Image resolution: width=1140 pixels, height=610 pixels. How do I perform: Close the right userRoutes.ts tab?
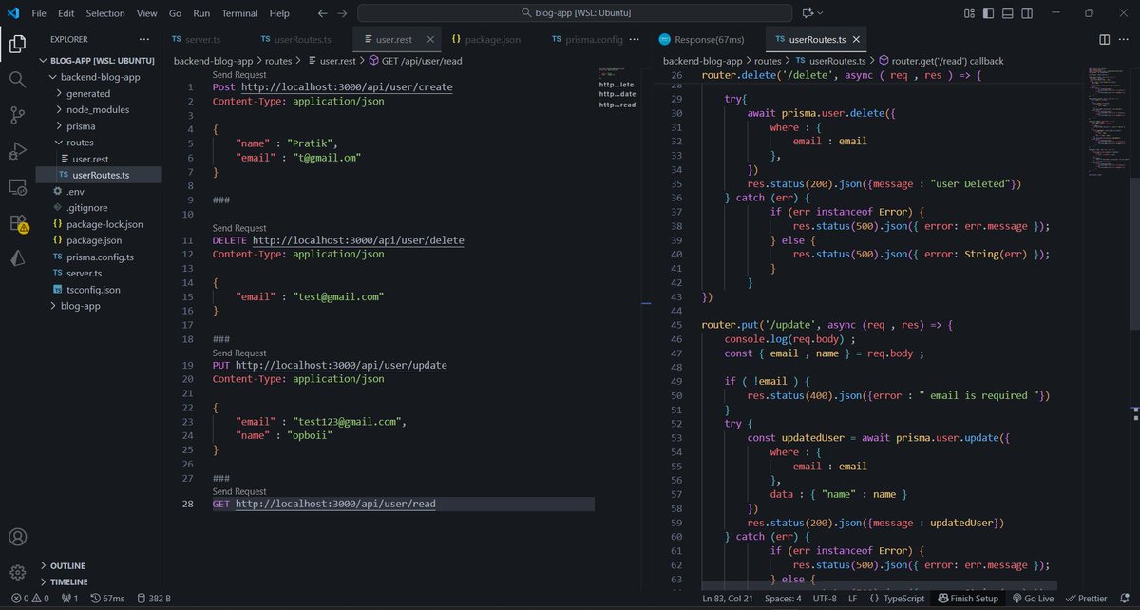[857, 40]
